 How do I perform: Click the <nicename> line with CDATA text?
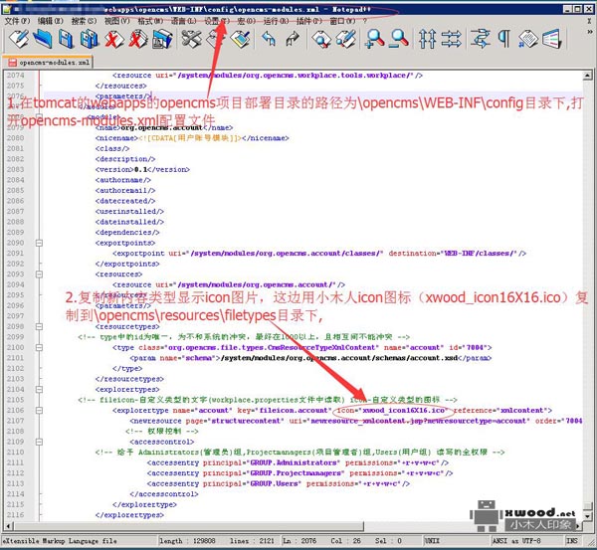click(x=192, y=138)
